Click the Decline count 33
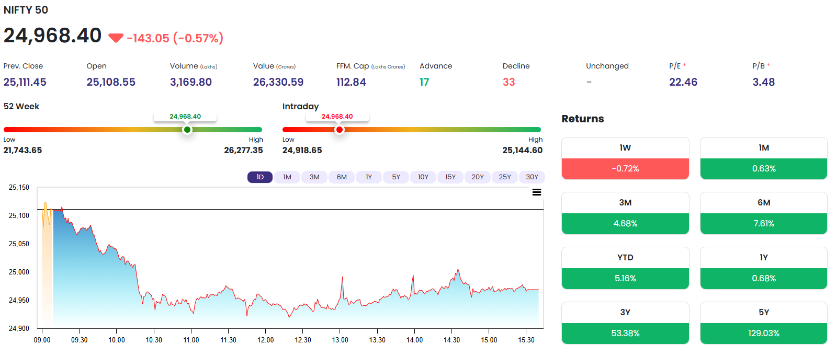The width and height of the screenshot is (836, 356). [x=509, y=82]
